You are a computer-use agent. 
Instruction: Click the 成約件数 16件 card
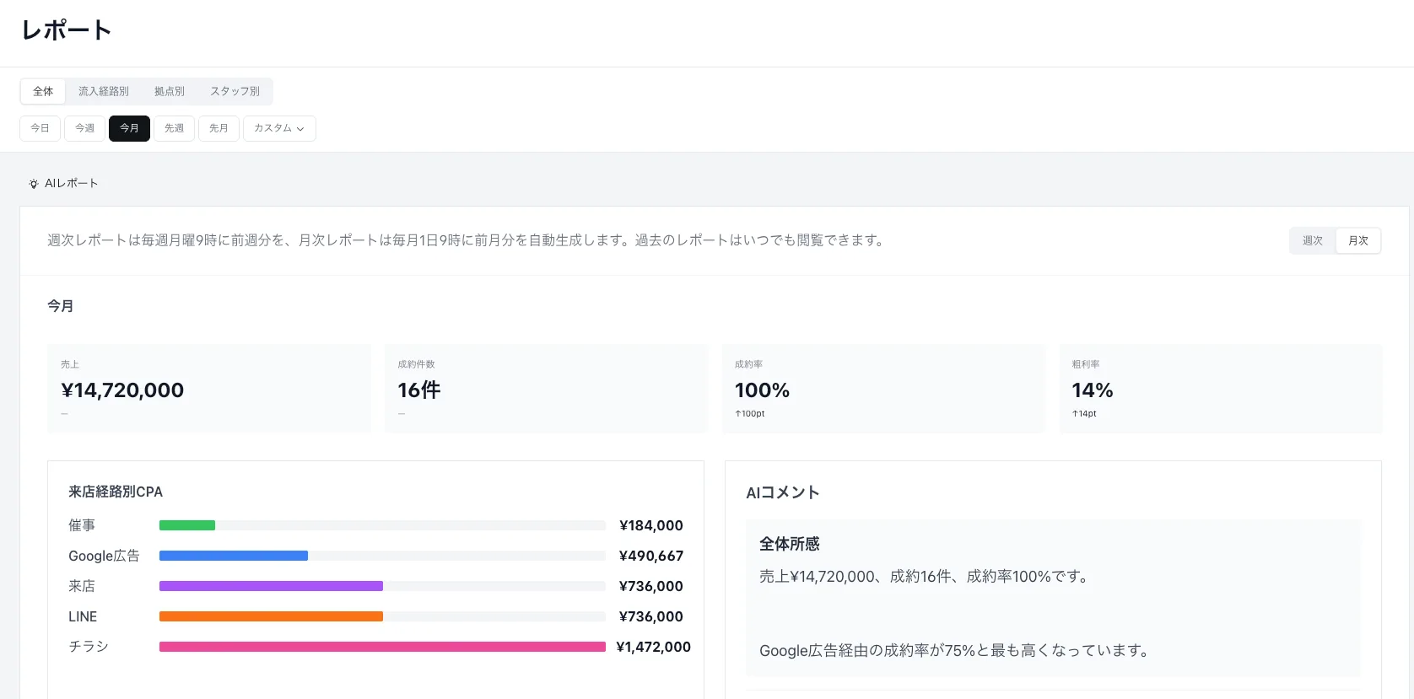[x=546, y=389]
